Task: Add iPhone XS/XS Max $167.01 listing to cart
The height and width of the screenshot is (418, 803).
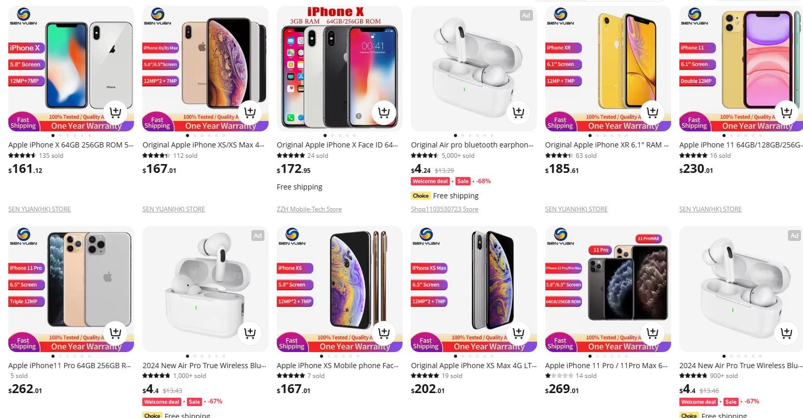Action: pos(249,112)
